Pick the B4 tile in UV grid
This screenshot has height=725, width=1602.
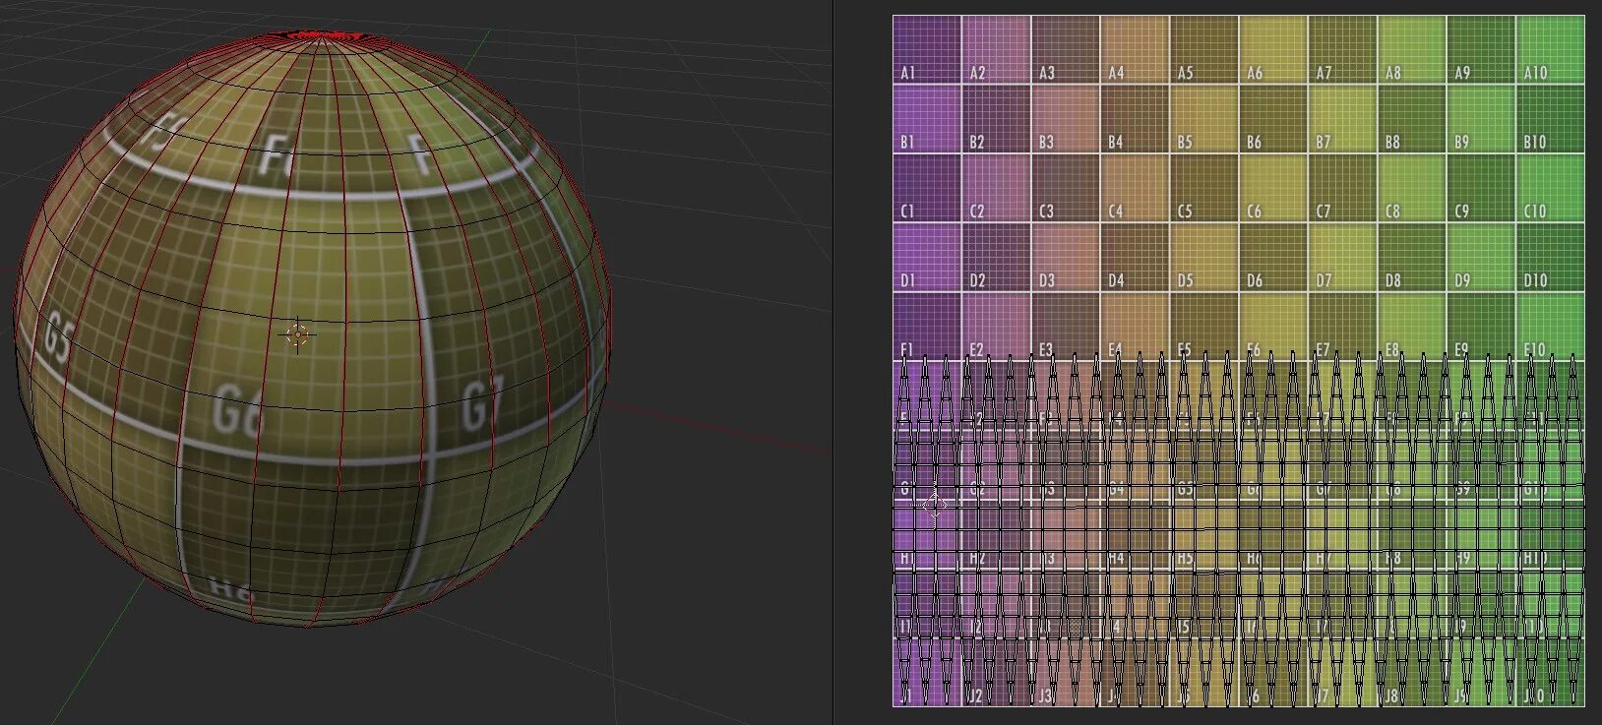1135,118
